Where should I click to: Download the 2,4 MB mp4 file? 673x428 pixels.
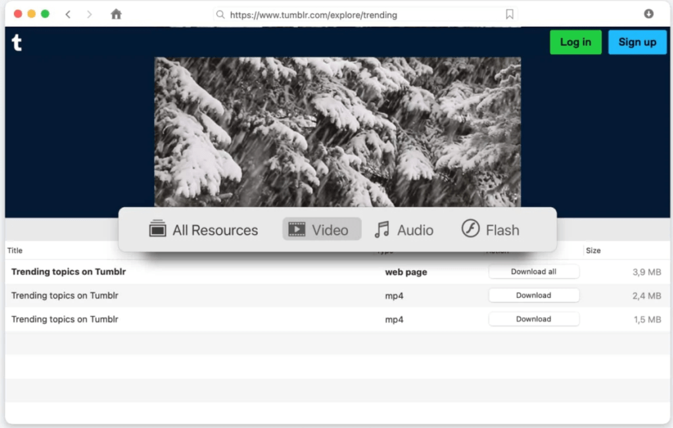tap(534, 295)
